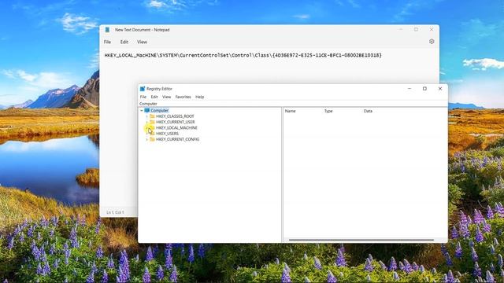Close the Notepad window

tap(432, 30)
